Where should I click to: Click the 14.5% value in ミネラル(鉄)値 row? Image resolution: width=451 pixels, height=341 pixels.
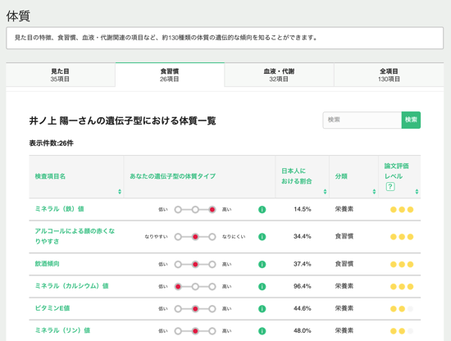[x=303, y=209]
